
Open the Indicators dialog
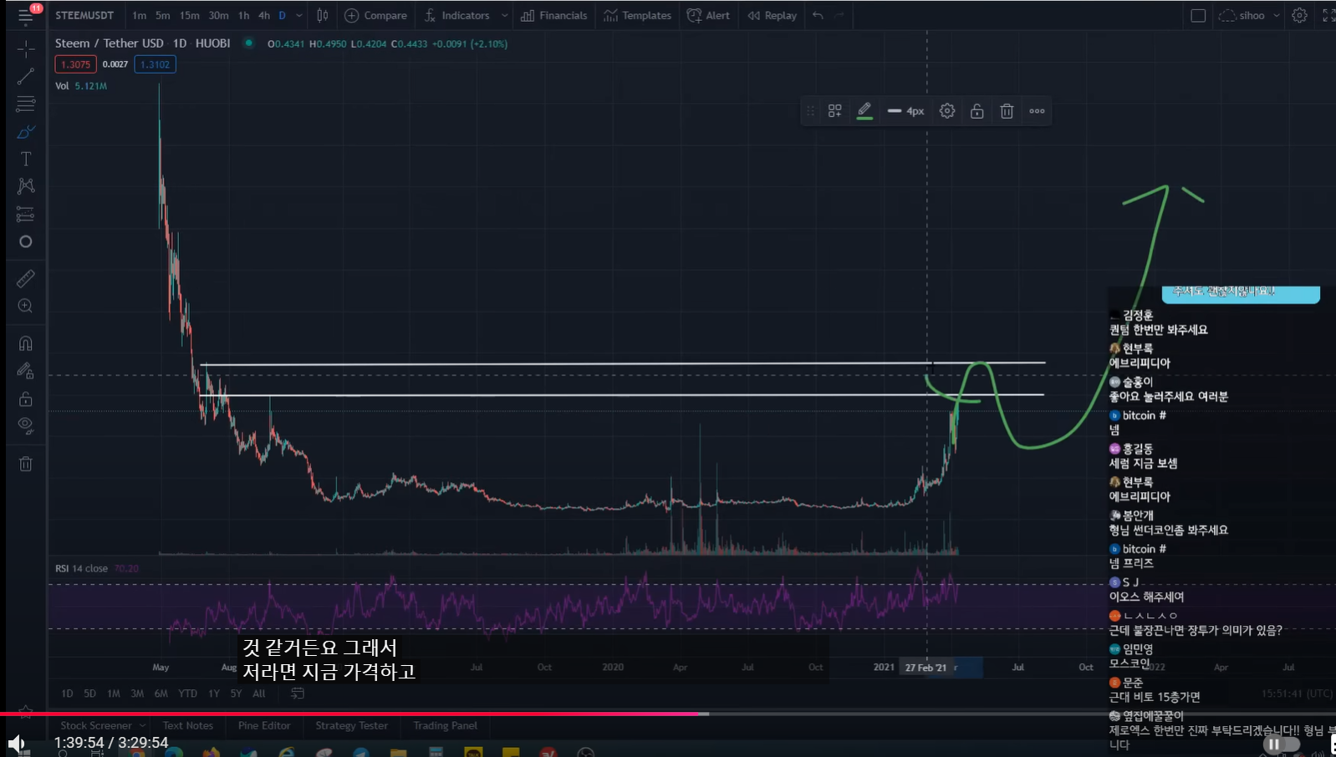coord(456,15)
